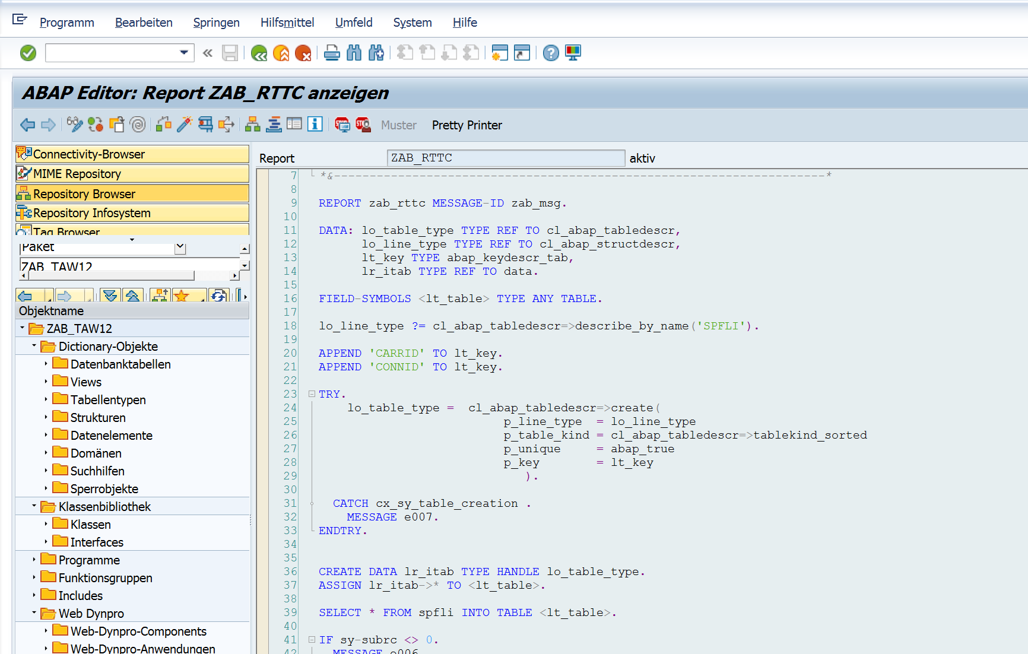This screenshot has height=654, width=1028.
Task: Click the Find Next binoculars-plus icon
Action: tap(376, 53)
